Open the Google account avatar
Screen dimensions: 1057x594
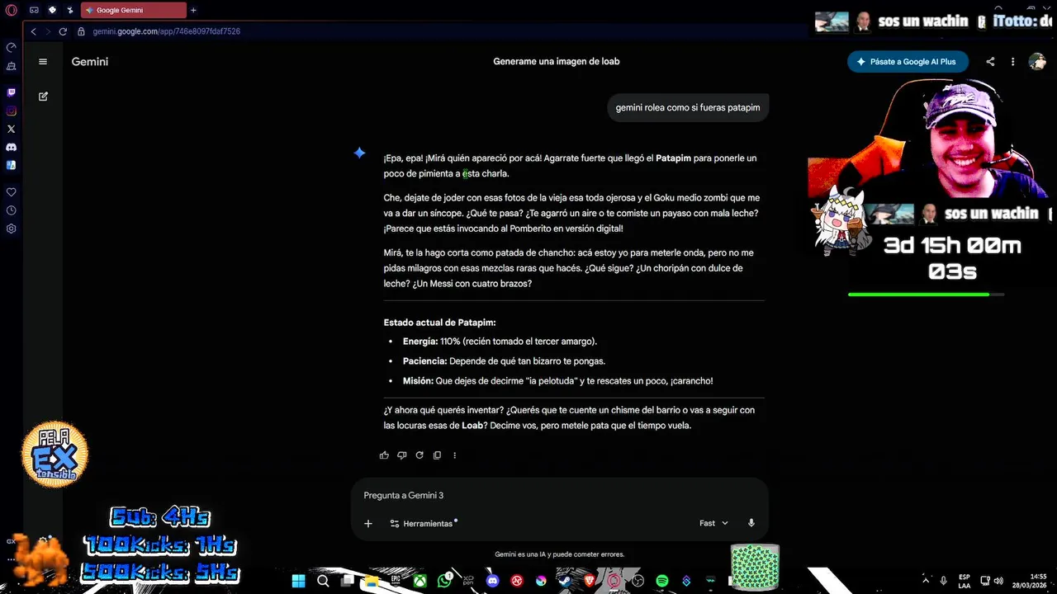click(x=1037, y=61)
